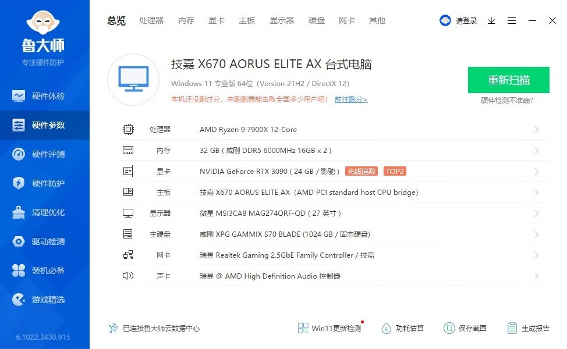This screenshot has height=349, width=567.
Task: Click the version number 6.1022.3430.915
Action: (43, 337)
